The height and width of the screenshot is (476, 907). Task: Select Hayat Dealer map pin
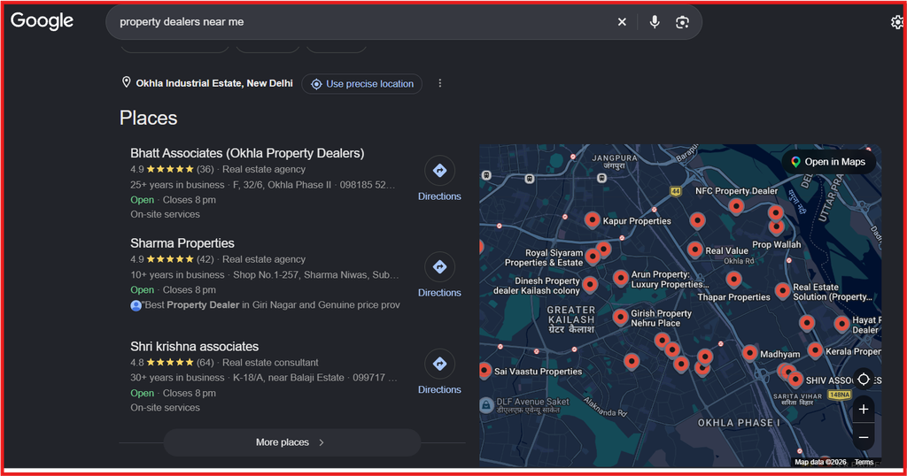point(841,324)
